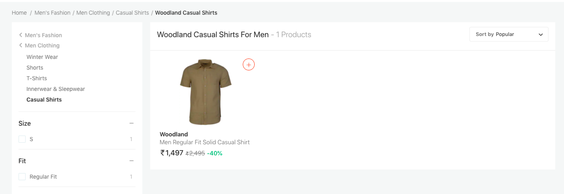Enable the Regular Fit filter checkbox
The image size is (564, 194).
pyautogui.click(x=22, y=177)
